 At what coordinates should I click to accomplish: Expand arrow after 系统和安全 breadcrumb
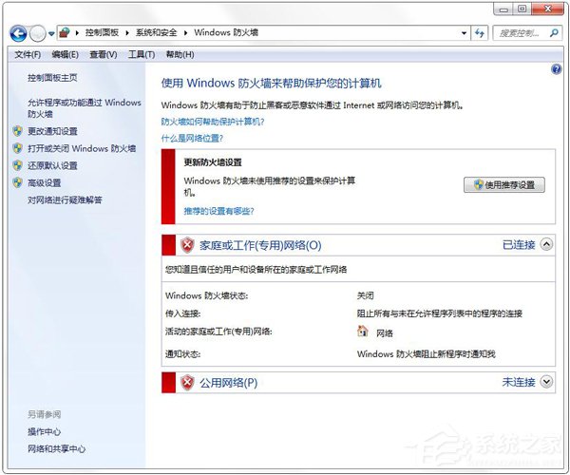point(185,33)
